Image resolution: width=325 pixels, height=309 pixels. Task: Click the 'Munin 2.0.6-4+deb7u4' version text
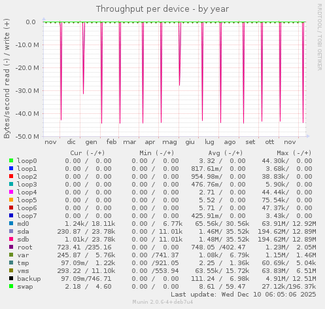[163, 302]
